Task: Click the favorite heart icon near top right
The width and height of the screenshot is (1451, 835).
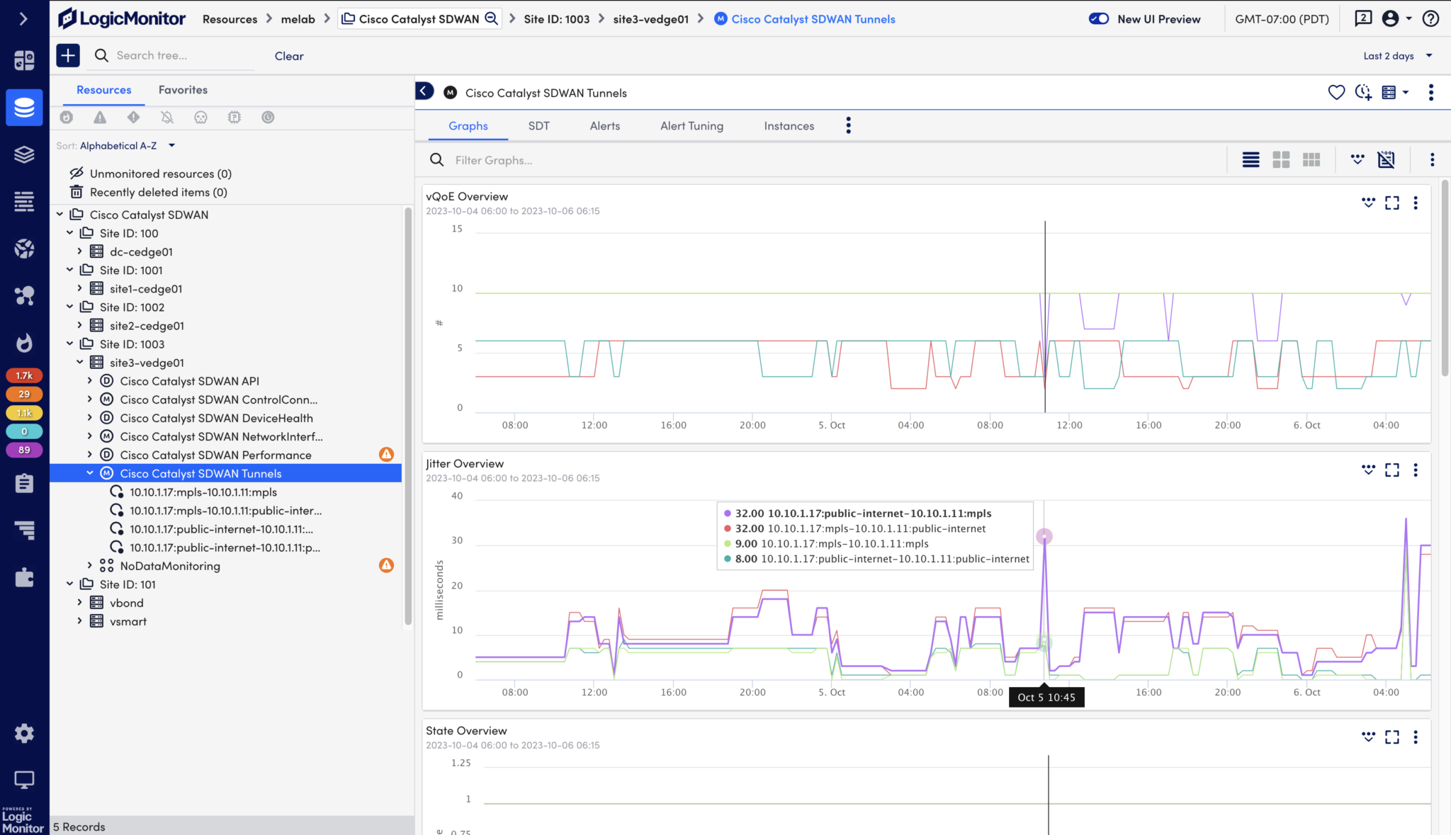Action: tap(1336, 92)
